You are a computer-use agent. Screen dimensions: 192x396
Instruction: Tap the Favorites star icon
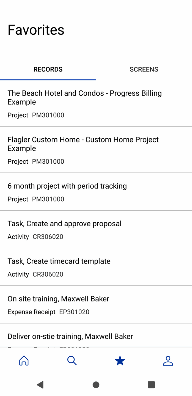(x=120, y=361)
